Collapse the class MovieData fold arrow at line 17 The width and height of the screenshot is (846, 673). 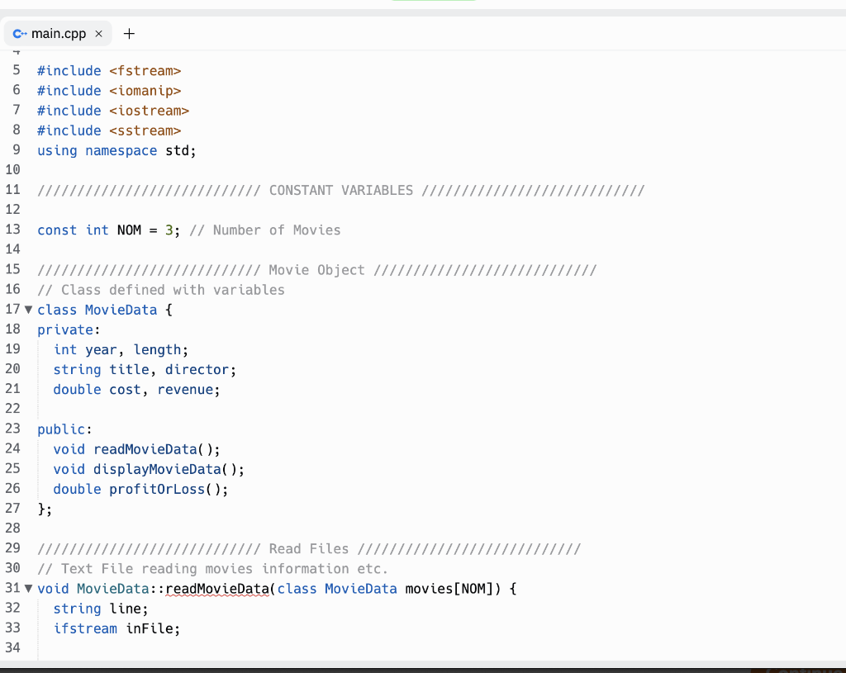pyautogui.click(x=29, y=310)
